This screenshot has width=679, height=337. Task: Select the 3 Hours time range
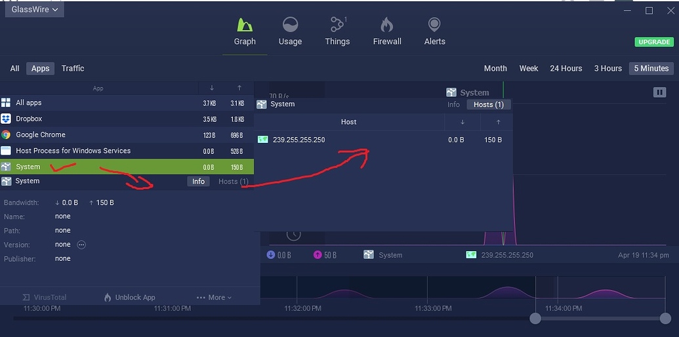click(607, 68)
